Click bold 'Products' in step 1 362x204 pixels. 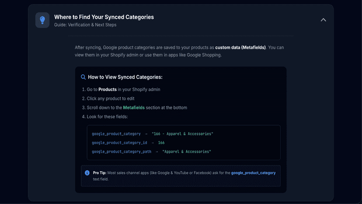108,89
